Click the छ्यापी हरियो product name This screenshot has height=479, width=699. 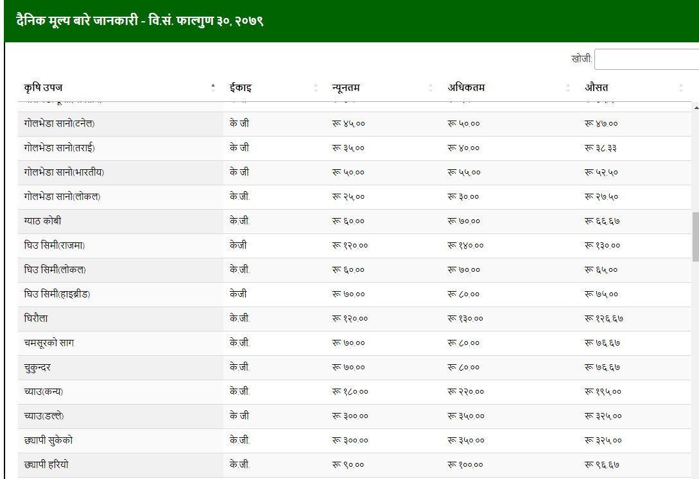pos(46,465)
